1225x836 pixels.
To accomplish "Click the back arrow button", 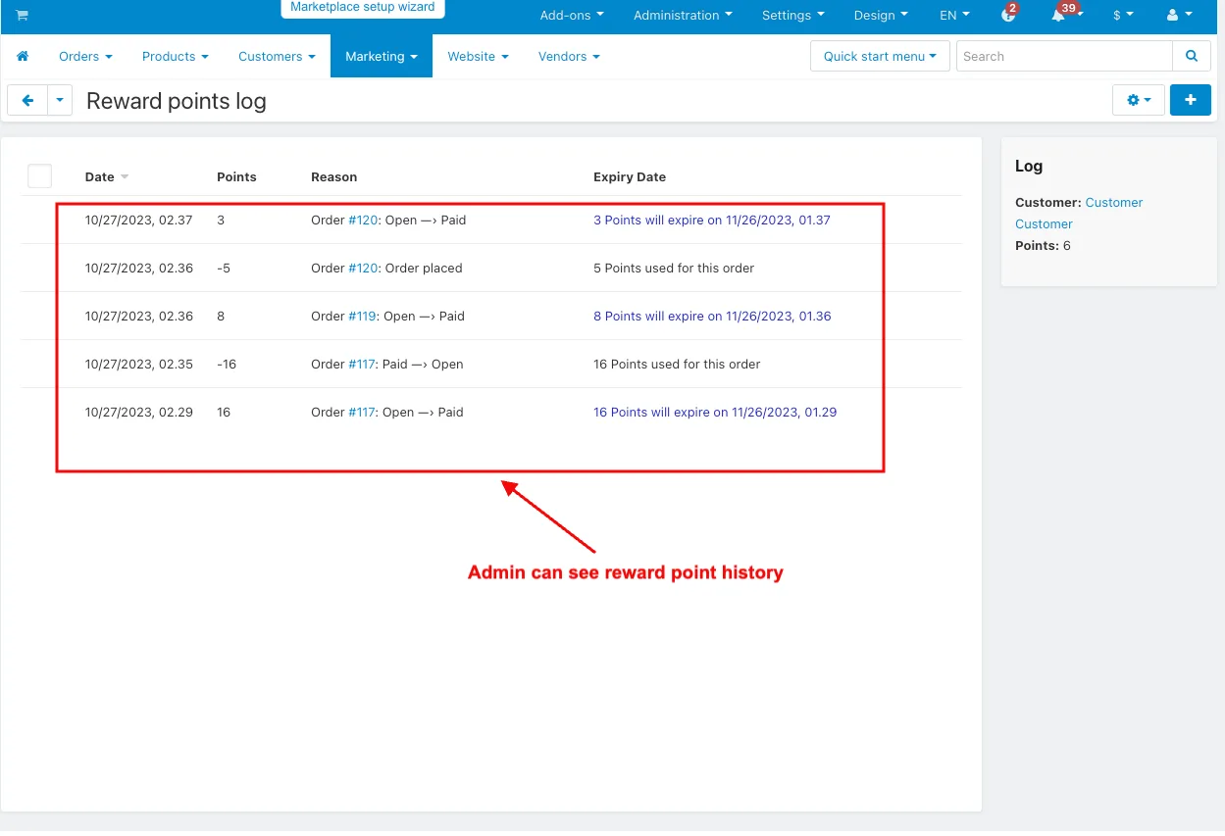I will pos(27,100).
